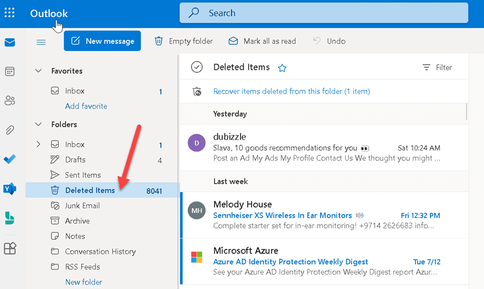The width and height of the screenshot is (484, 289).
Task: Collapse the Folders section
Action: (38, 125)
